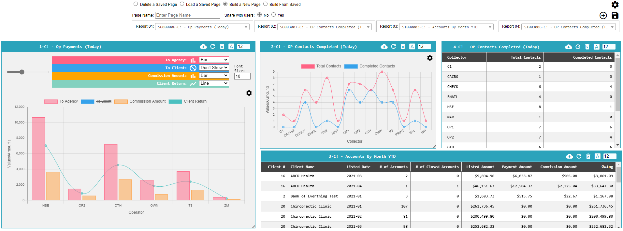Select the Delete a Saved Page option

[136, 4]
